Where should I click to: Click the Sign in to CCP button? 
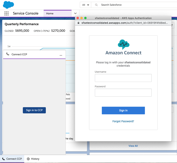coord(34,110)
